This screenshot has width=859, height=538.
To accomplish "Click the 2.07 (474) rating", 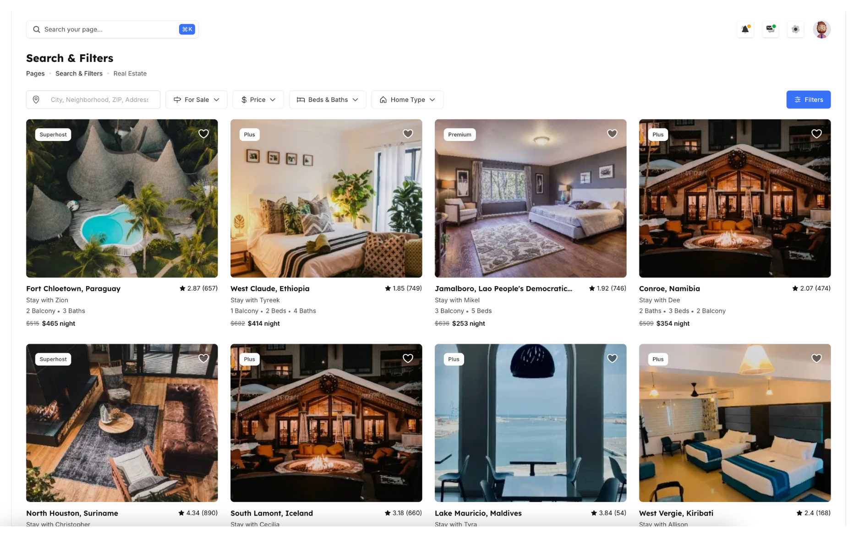I will (811, 288).
